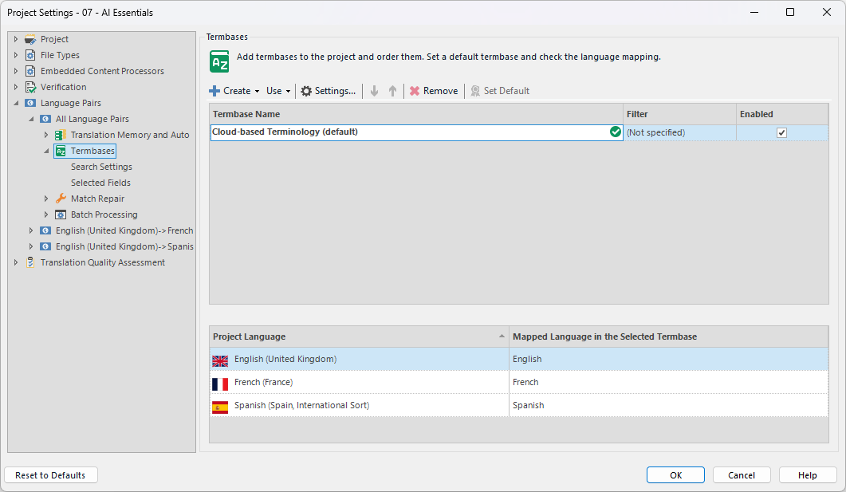
Task: Click the Spanish flag icon in language table
Action: point(220,405)
